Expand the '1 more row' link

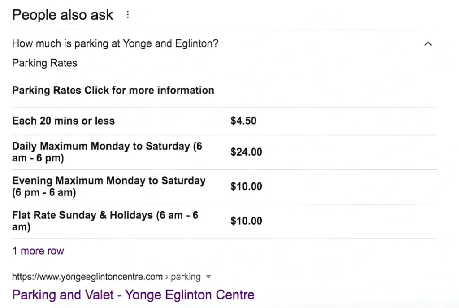[x=38, y=251]
